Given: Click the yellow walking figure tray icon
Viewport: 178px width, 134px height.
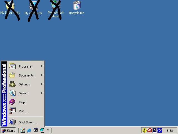Looking at the screenshot, I should click(x=145, y=130).
